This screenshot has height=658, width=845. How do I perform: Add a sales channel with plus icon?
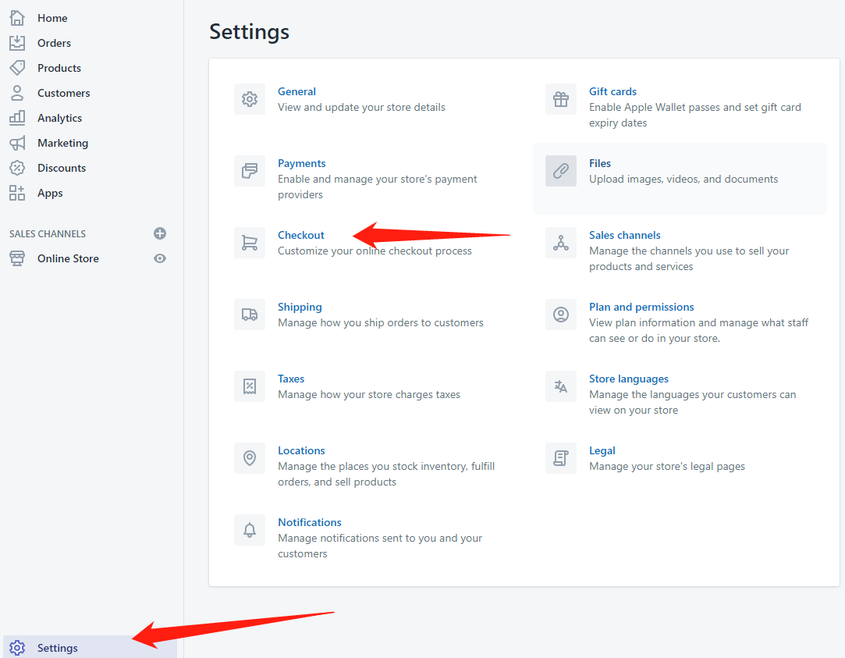[160, 233]
